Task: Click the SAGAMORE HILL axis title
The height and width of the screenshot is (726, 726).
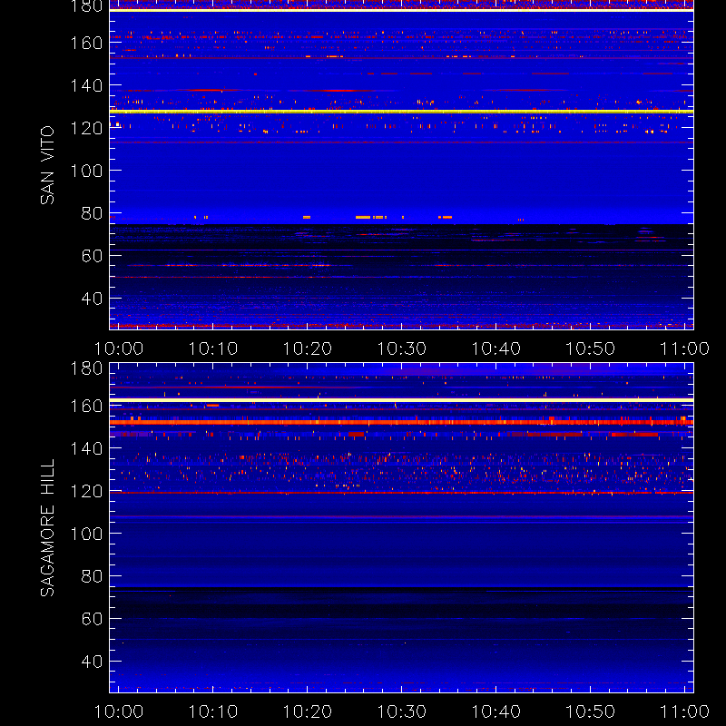Action: coord(47,527)
